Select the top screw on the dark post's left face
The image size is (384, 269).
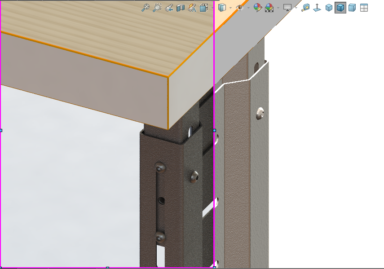point(160,168)
